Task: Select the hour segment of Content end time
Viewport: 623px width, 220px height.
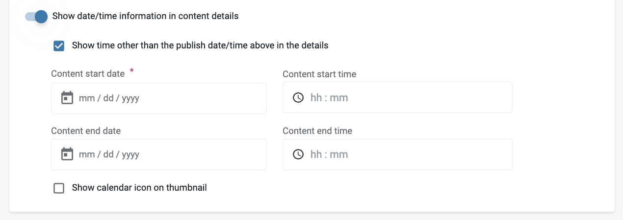Action: 316,154
